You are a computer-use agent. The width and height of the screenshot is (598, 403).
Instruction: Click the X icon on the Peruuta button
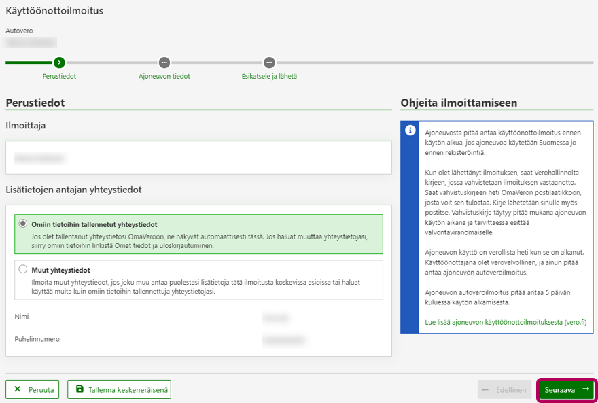pyautogui.click(x=18, y=389)
